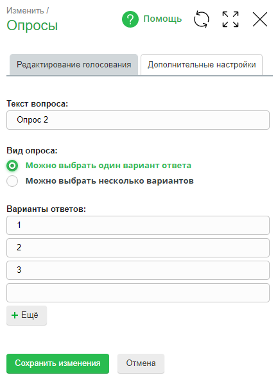
Task: Click the label Можно выбрать несколько вариантов
Action: [x=110, y=181]
